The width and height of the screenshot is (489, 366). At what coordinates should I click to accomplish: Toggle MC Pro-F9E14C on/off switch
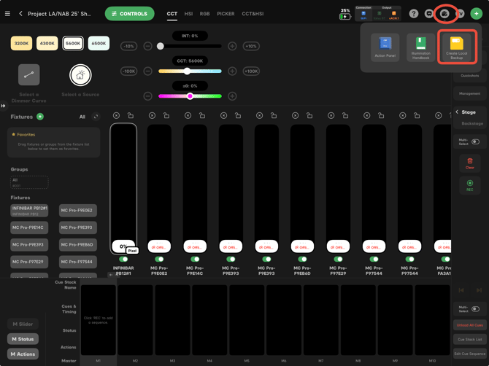point(195,259)
